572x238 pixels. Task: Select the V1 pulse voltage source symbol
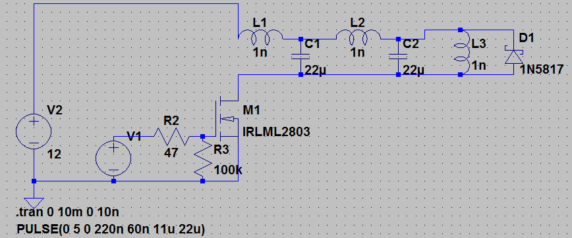pos(113,158)
